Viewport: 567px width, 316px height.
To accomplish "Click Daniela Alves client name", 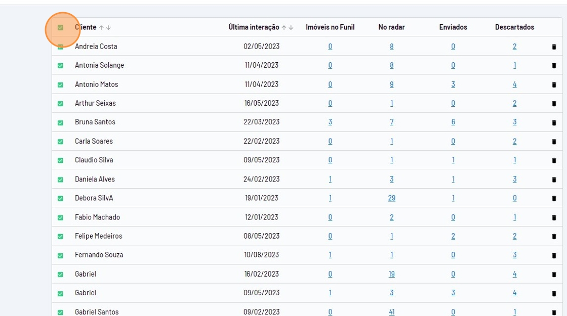I will point(95,179).
